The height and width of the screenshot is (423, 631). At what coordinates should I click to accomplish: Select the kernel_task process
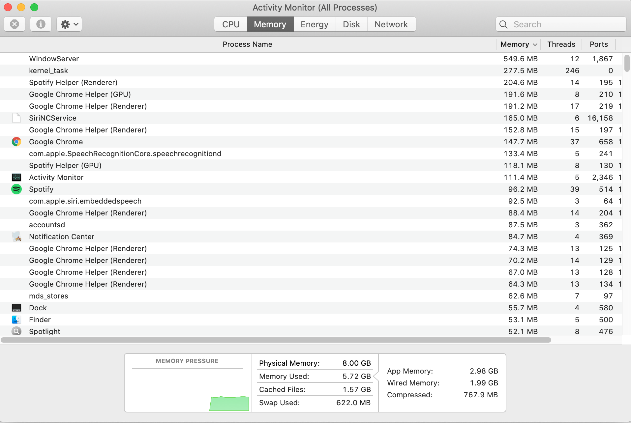coord(311,70)
